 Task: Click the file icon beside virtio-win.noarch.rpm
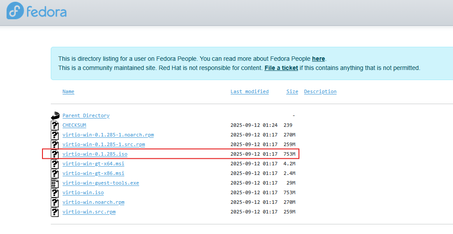pyautogui.click(x=55, y=202)
